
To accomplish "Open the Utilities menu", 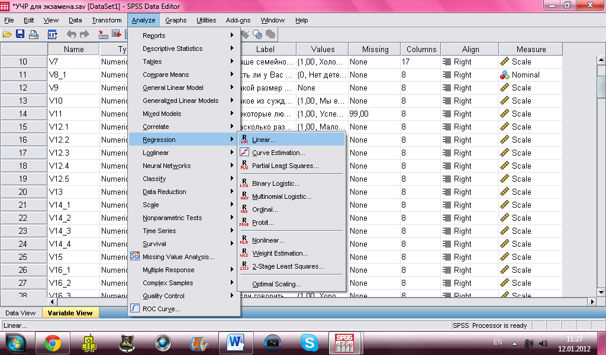I will [206, 20].
